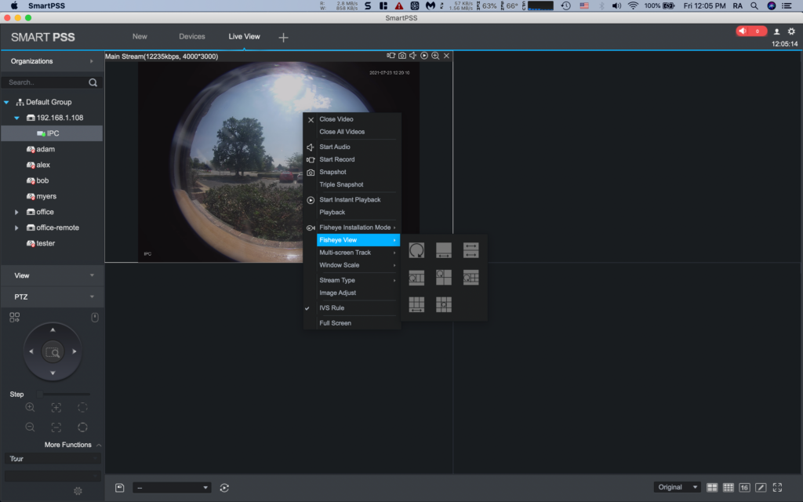This screenshot has height=502, width=803.
Task: Pick the fisheye layout with four equal quadrants
Action: 444,277
